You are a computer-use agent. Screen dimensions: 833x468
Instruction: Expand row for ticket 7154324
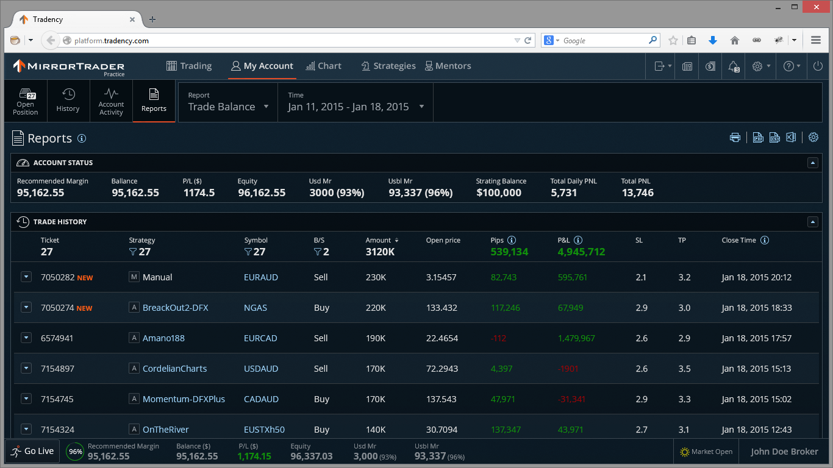[26, 430]
